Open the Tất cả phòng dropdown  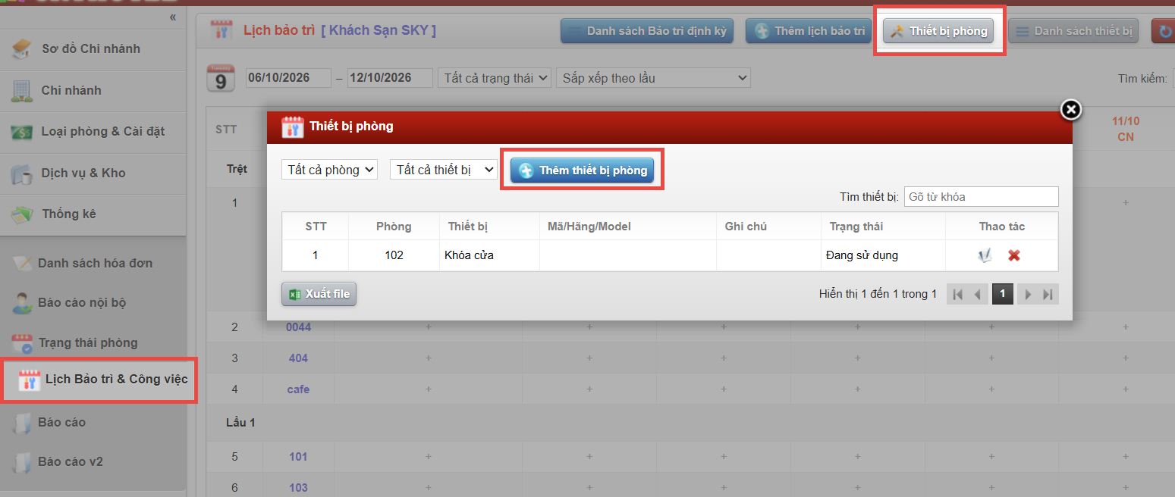[329, 170]
